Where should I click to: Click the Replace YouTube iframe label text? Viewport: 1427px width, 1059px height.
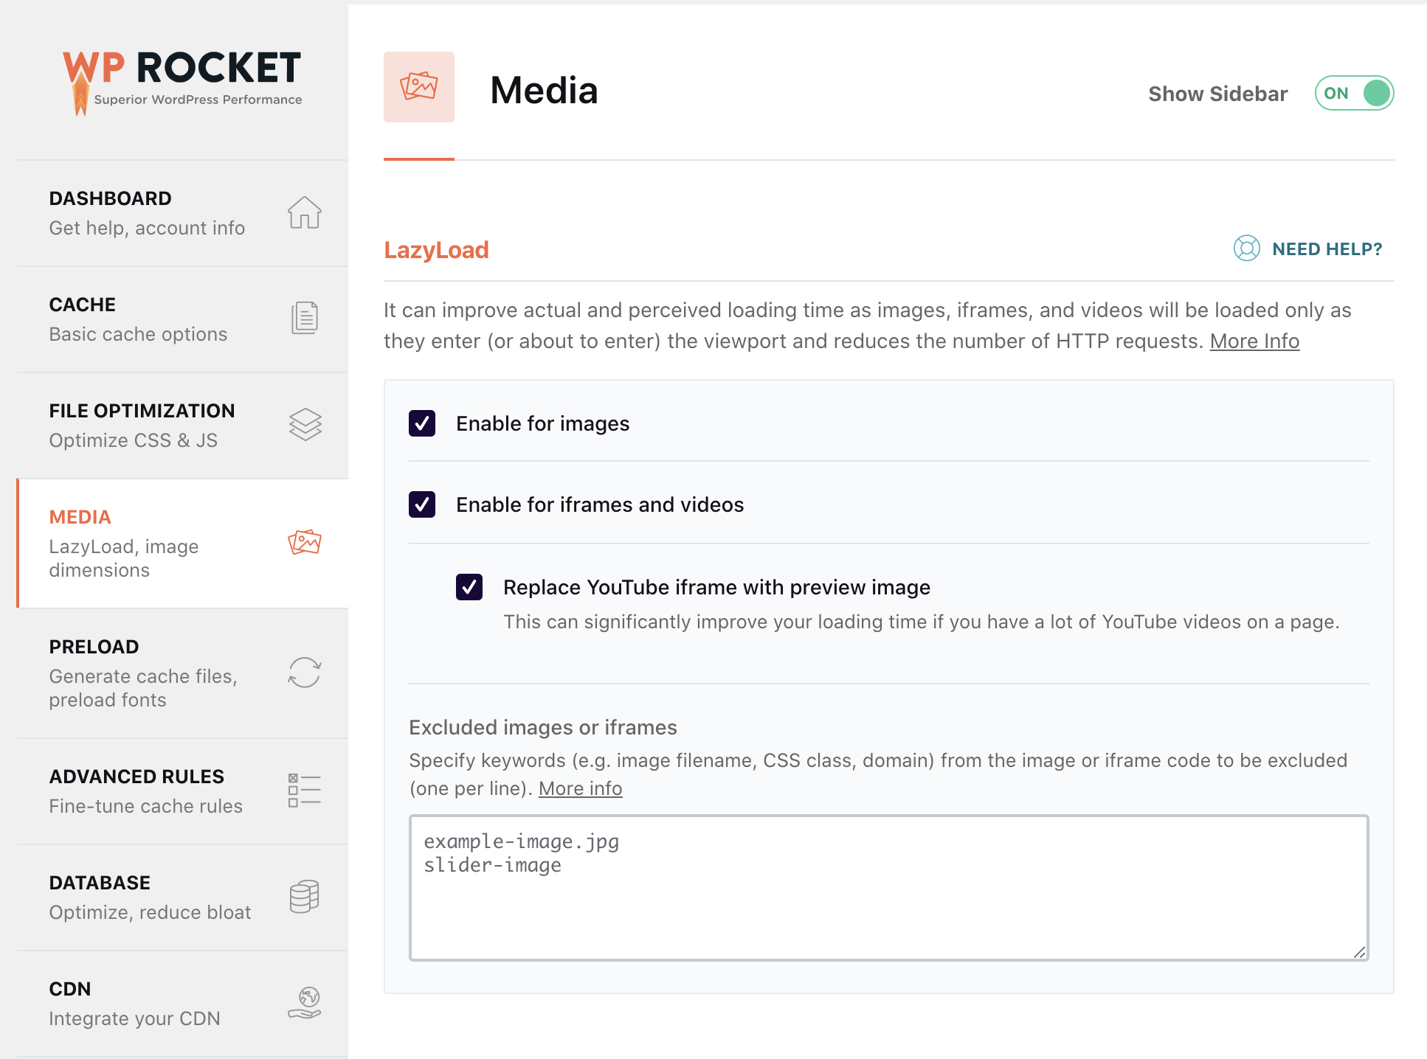point(716,587)
